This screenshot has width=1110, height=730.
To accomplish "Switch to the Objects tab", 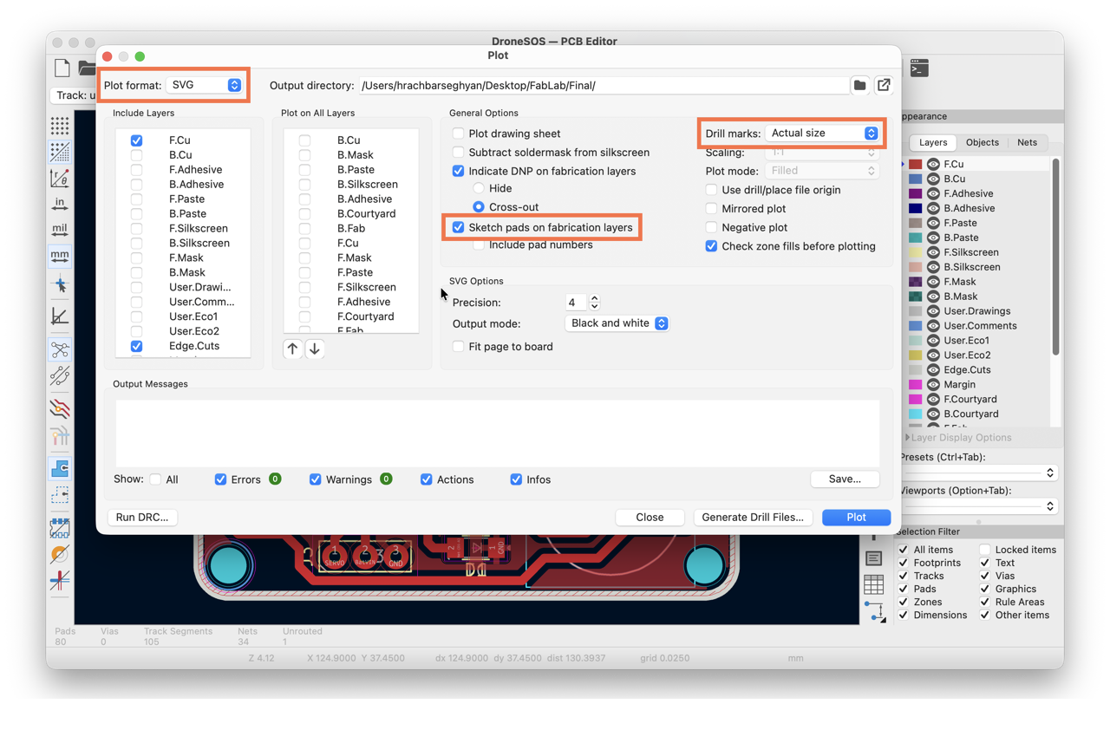I will click(983, 142).
